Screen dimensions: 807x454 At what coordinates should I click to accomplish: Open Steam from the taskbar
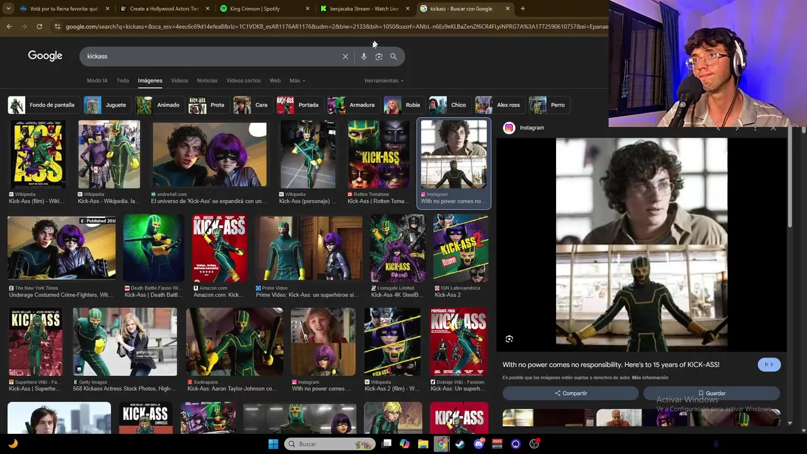(460, 444)
